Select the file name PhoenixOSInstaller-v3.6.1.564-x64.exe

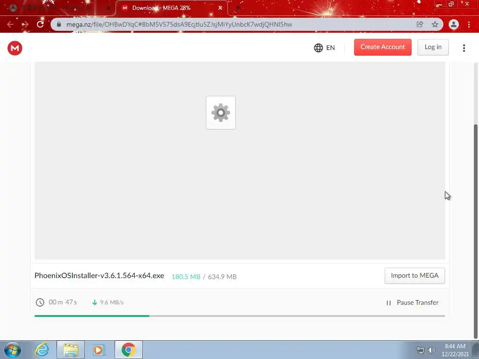[99, 276]
